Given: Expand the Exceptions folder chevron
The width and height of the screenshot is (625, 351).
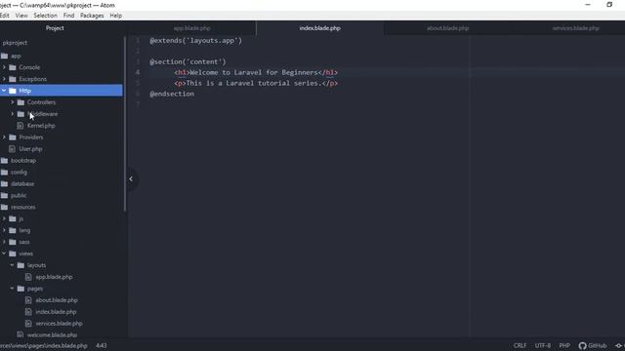Looking at the screenshot, I should [x=4, y=79].
